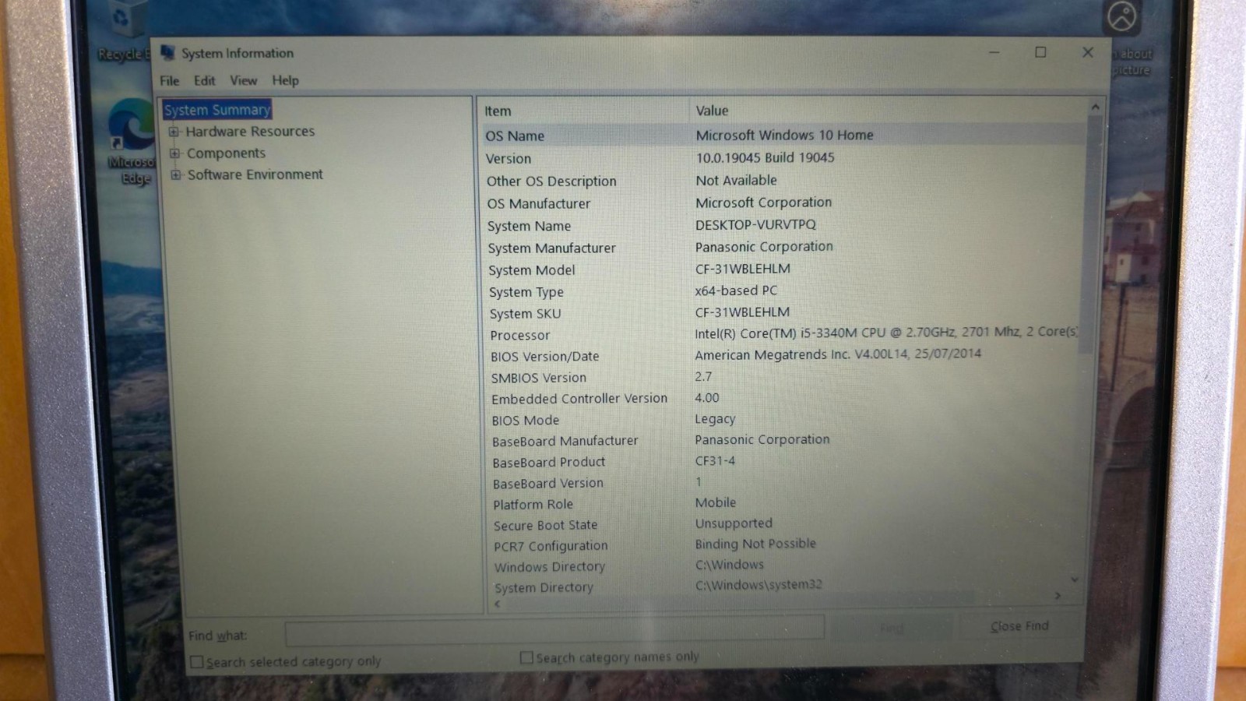Select the PCR7 Configuration row label

click(551, 547)
